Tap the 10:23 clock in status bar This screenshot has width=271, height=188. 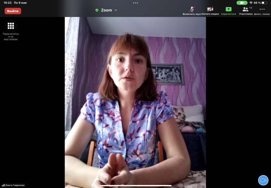[8, 3]
